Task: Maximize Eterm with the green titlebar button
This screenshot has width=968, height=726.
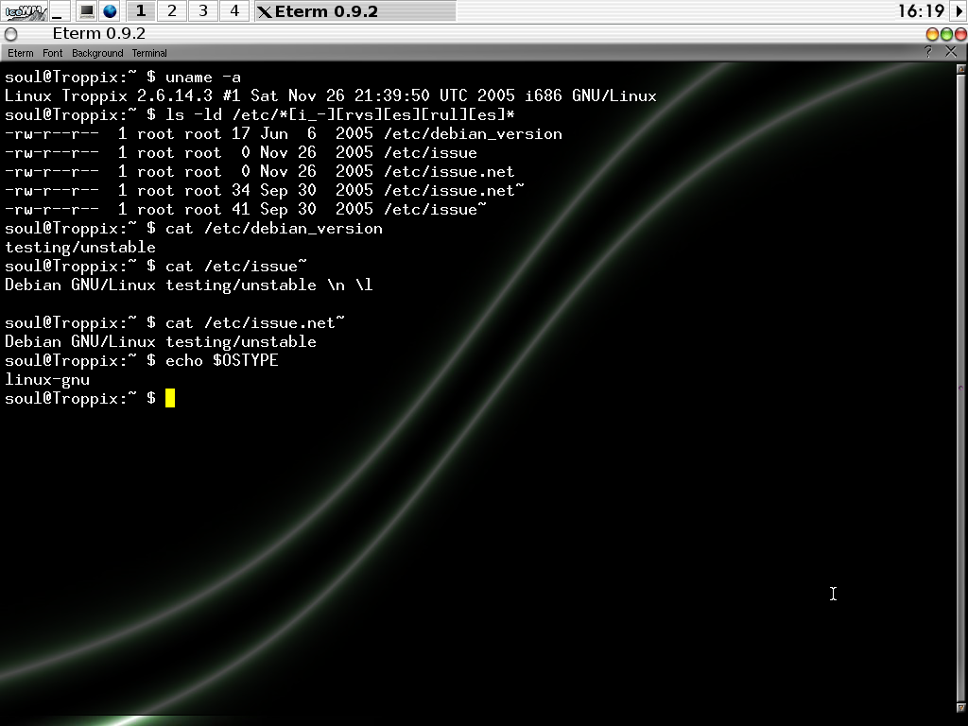Action: click(946, 34)
